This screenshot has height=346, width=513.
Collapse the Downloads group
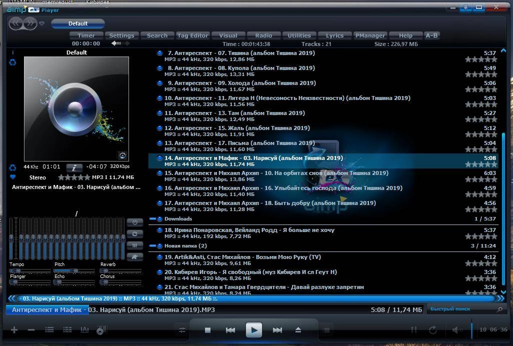click(x=152, y=219)
